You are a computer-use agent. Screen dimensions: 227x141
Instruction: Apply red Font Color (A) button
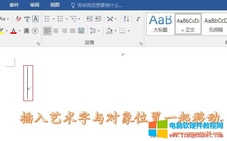(x=13, y=31)
